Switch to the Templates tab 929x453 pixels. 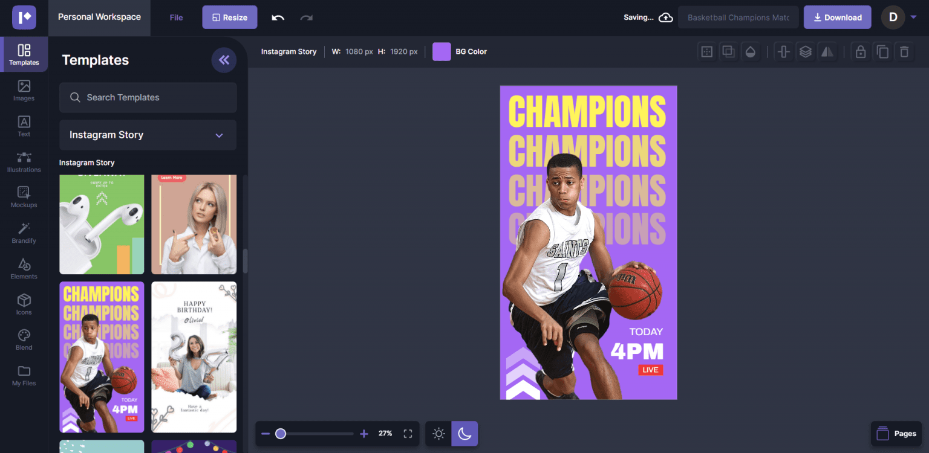tap(24, 54)
